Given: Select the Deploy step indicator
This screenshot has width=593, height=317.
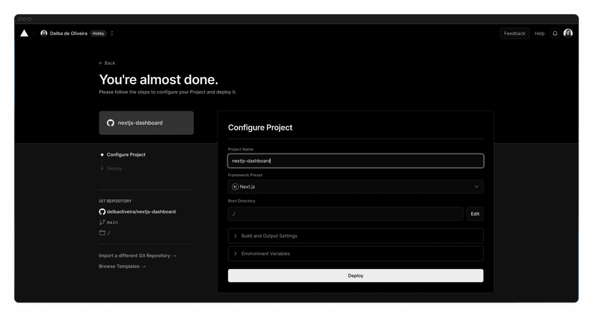Looking at the screenshot, I should point(114,168).
